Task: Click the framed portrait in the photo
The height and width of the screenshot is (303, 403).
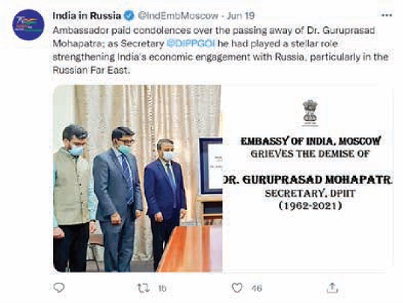Action: pos(212,166)
